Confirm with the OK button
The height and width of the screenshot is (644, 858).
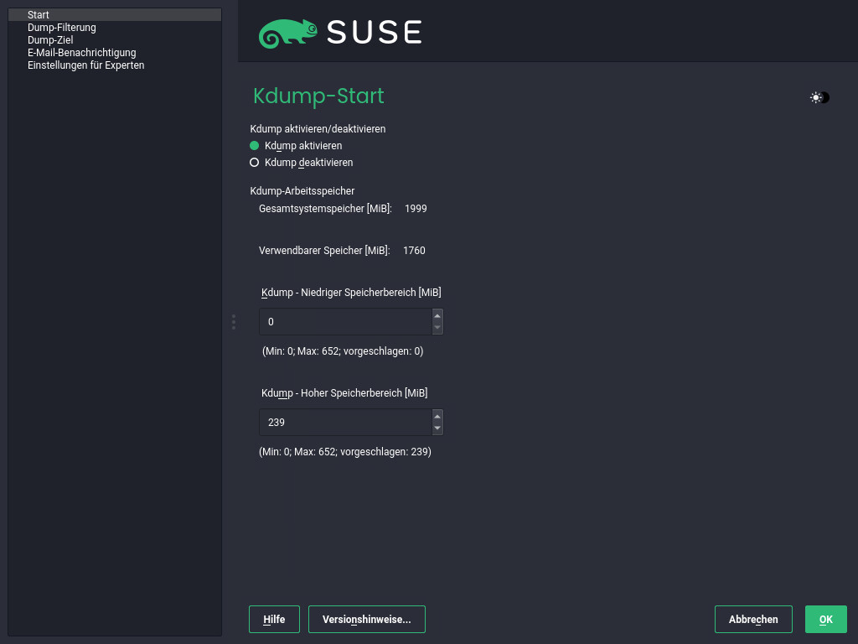(825, 620)
